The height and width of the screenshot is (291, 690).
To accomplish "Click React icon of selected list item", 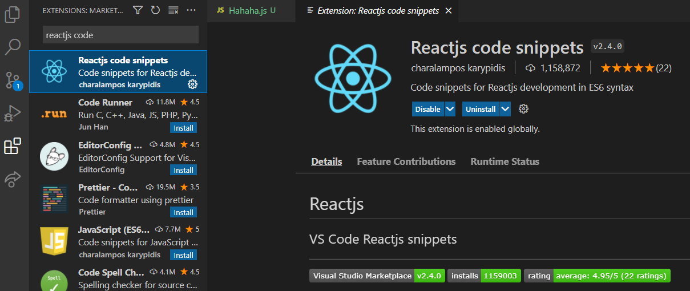I will 54,71.
